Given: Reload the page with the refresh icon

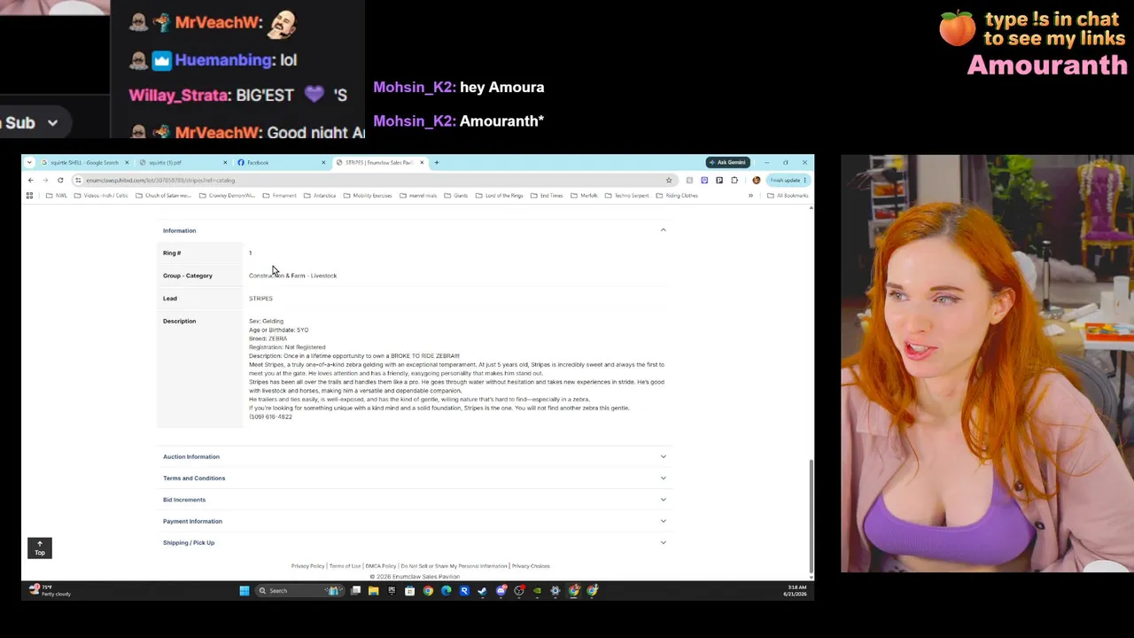Looking at the screenshot, I should point(60,180).
